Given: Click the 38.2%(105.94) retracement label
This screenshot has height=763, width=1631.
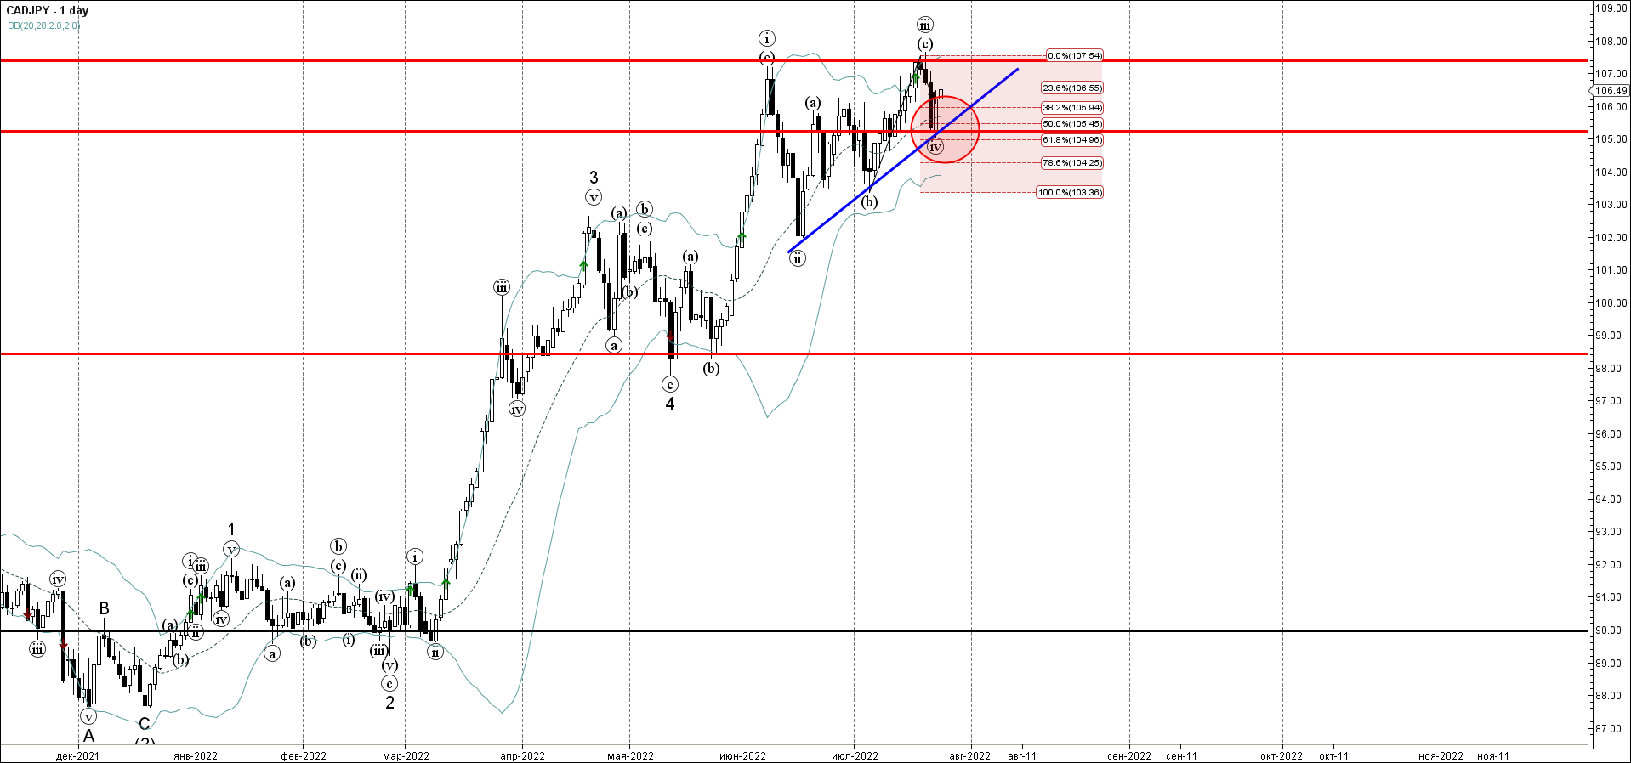Looking at the screenshot, I should pos(1072,107).
